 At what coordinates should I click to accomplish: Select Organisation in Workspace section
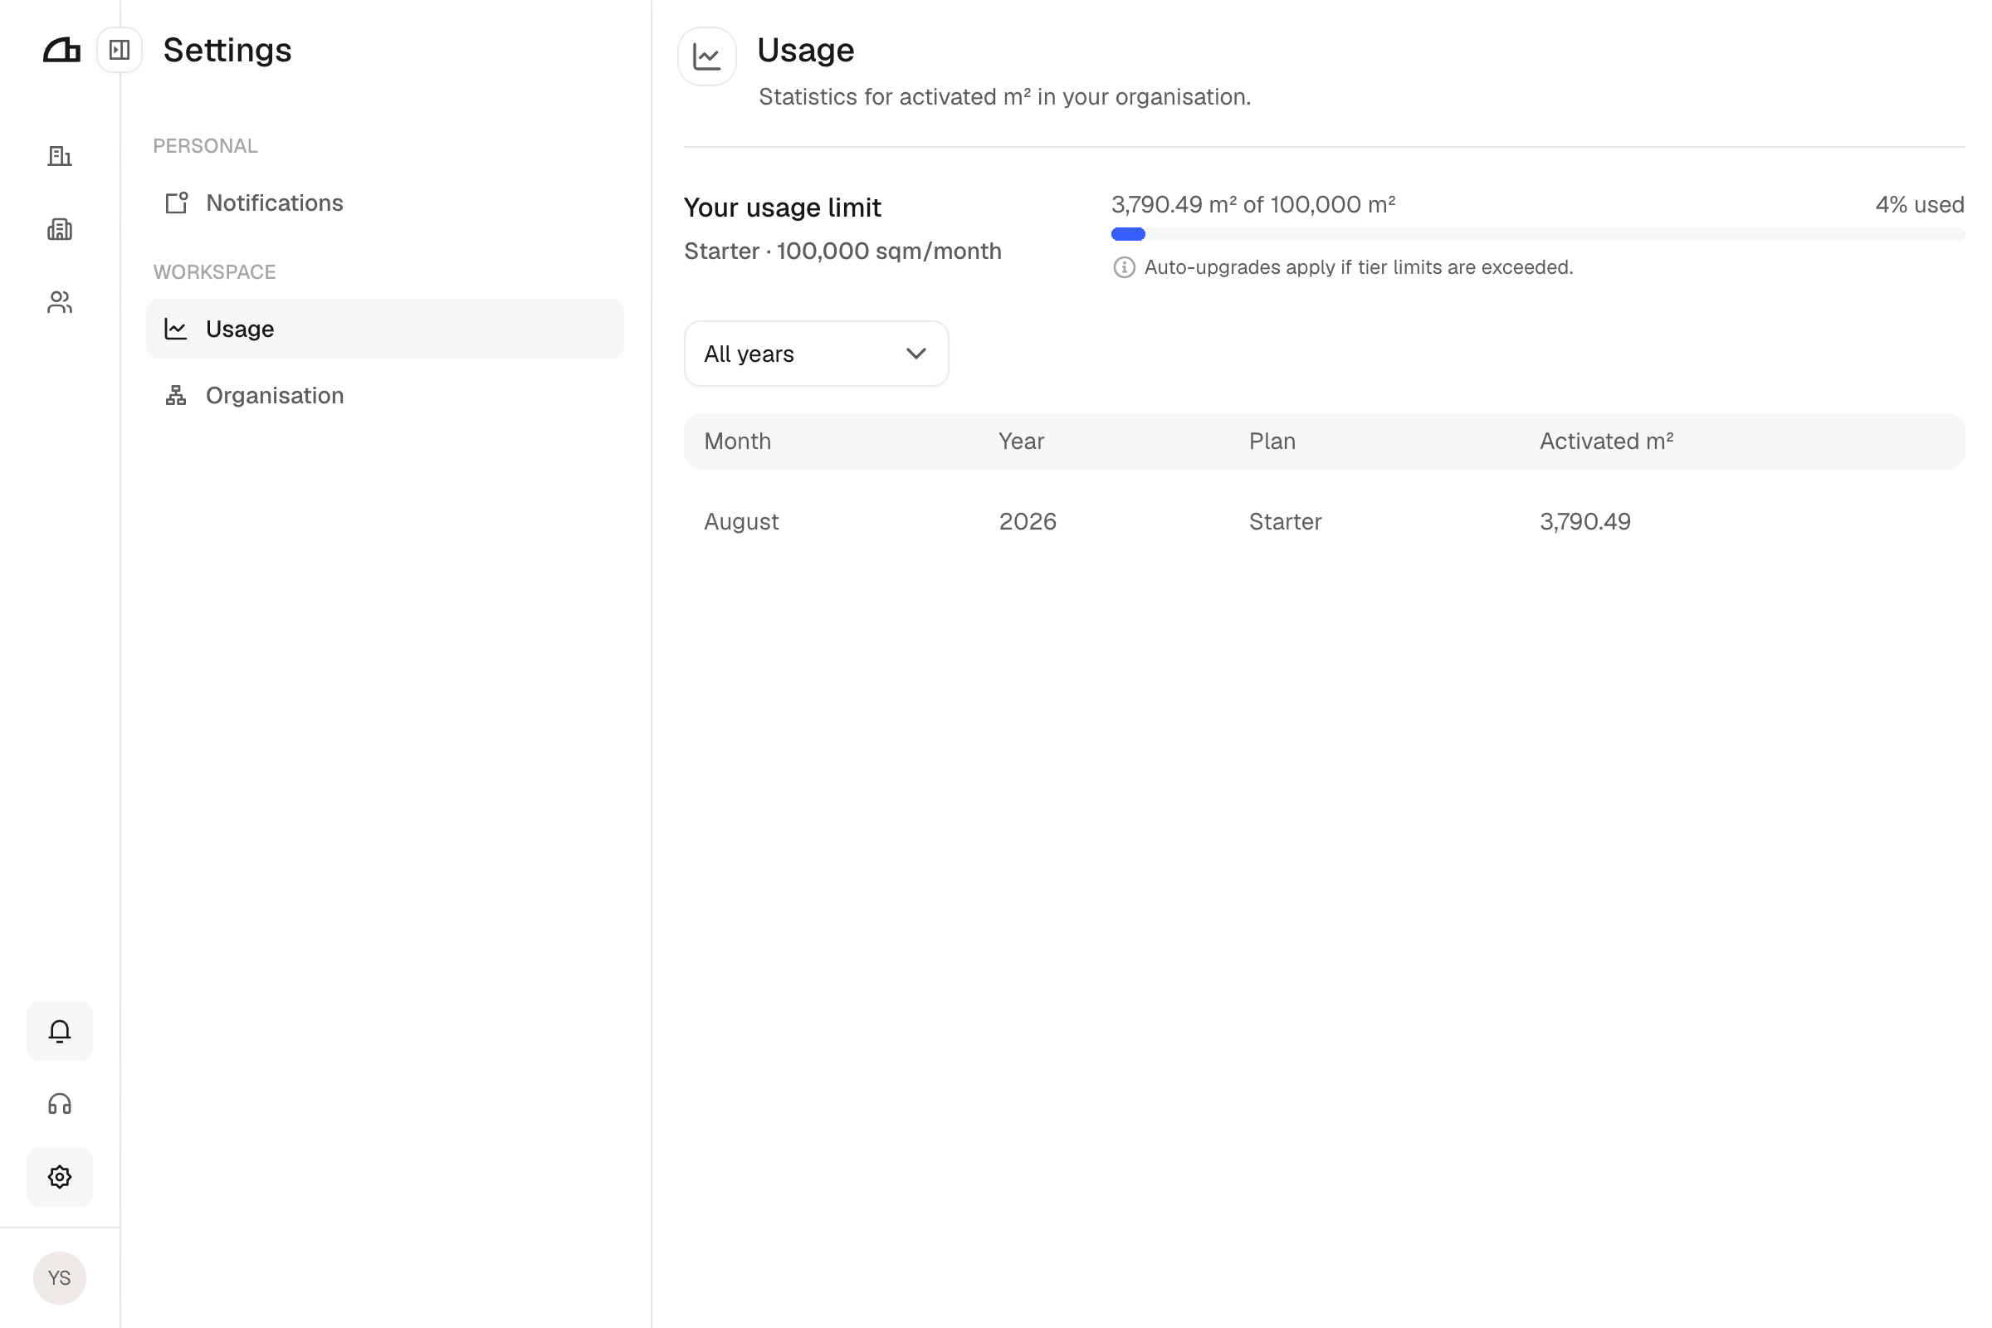pyautogui.click(x=384, y=396)
